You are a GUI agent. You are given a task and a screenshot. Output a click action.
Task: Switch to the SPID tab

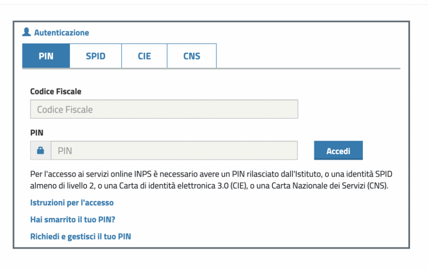point(96,56)
